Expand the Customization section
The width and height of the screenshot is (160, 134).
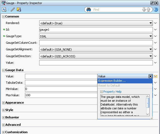[x=3, y=132]
